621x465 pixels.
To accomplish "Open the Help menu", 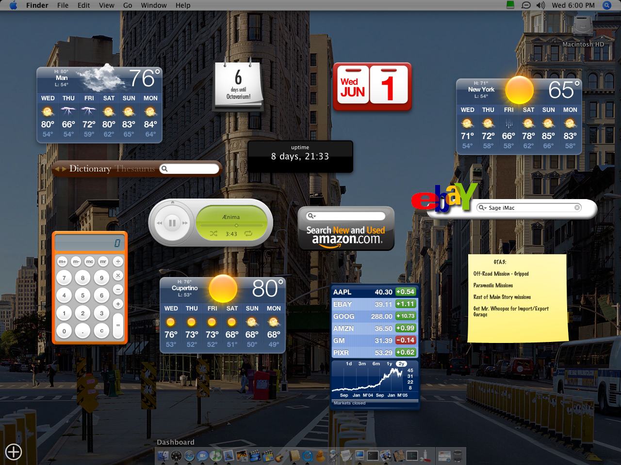I will [183, 5].
